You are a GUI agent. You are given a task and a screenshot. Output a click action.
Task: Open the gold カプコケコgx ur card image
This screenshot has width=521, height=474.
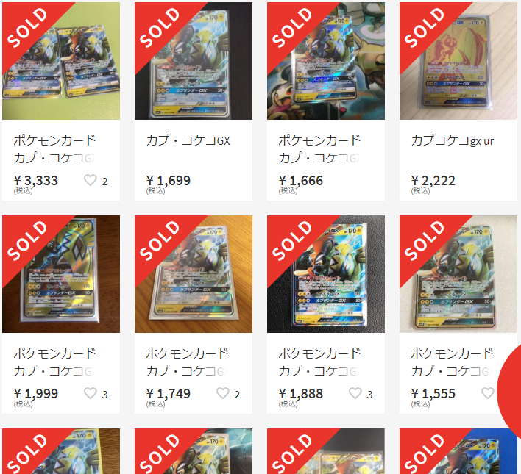(458, 61)
